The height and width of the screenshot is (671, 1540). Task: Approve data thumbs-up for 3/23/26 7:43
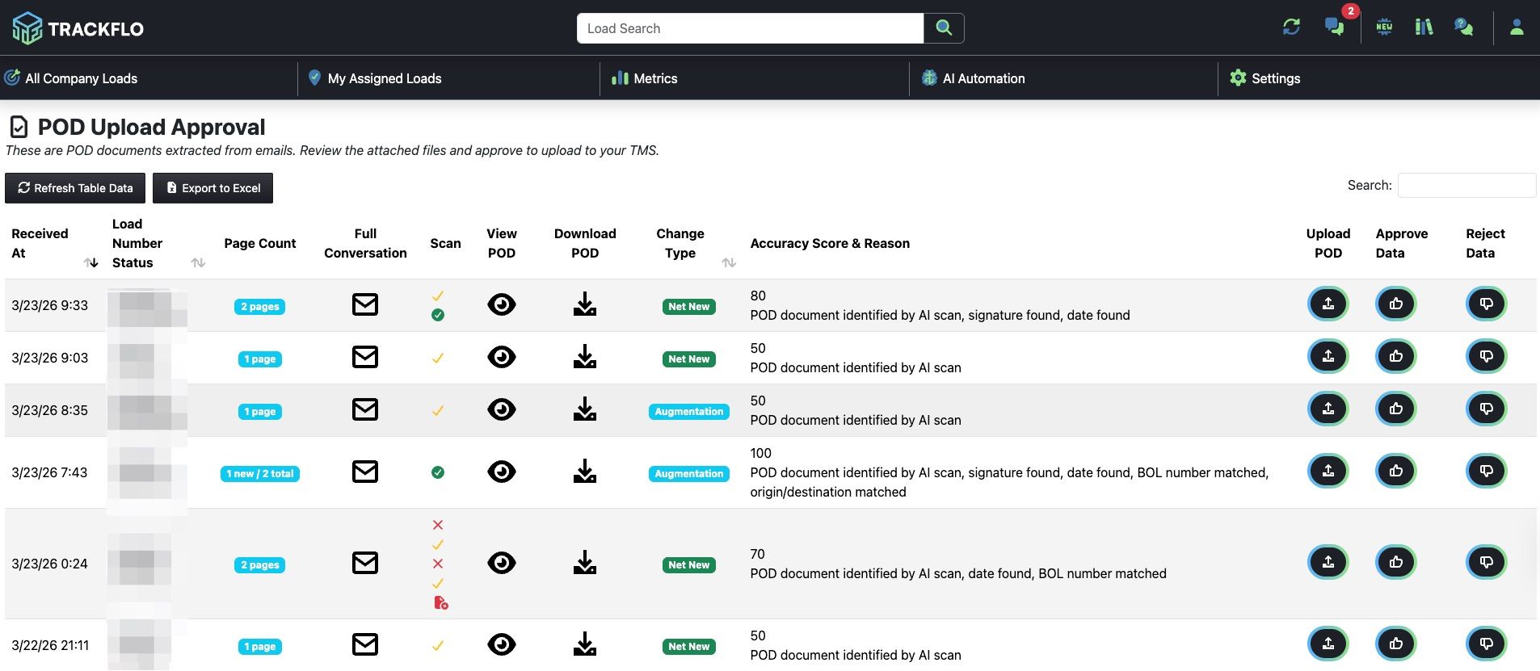(1396, 471)
